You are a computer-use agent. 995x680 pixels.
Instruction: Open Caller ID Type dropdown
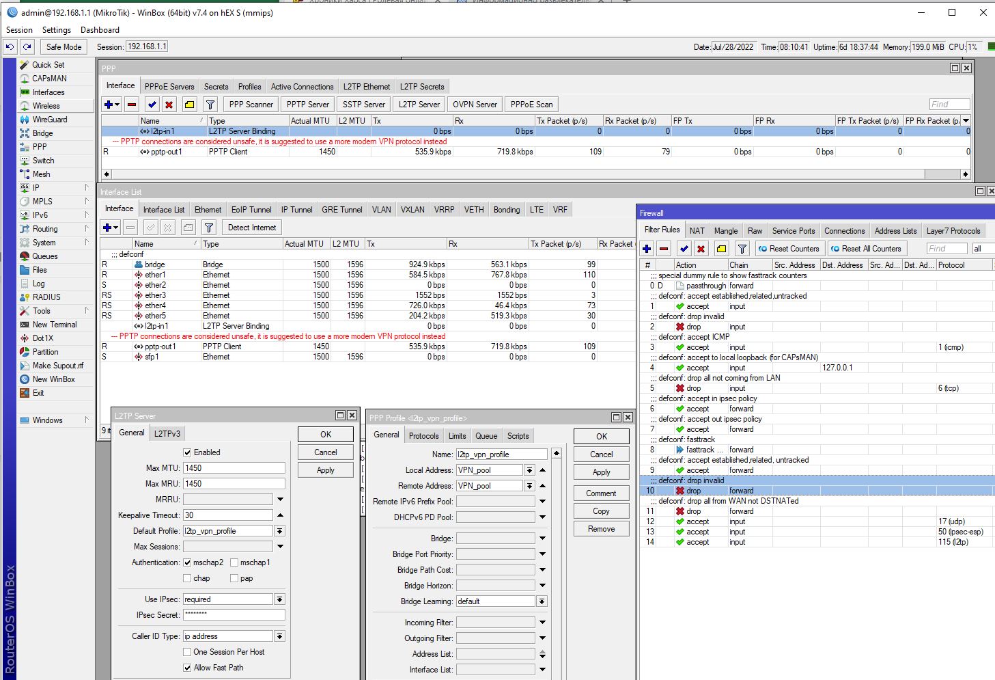279,636
